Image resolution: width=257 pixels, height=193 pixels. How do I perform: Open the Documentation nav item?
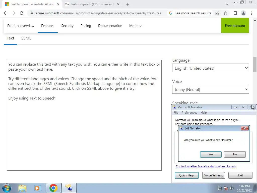click(x=110, y=26)
